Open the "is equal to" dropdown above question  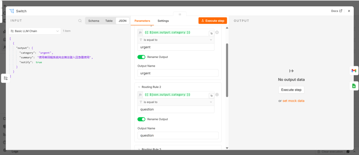(176, 102)
